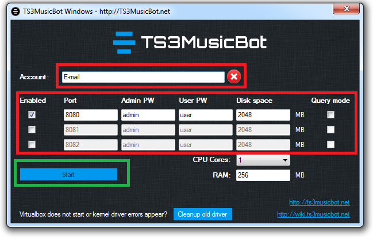Viewport: 373px width, 239px height.
Task: Uncheck Enabled checkbox for port 8080
Action: [32, 115]
